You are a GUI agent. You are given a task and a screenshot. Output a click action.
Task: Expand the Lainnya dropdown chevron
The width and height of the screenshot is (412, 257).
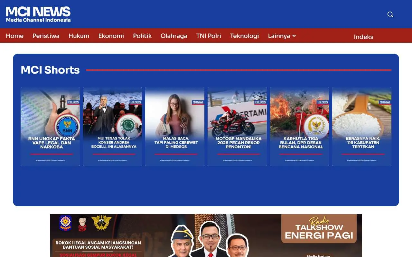coord(294,36)
